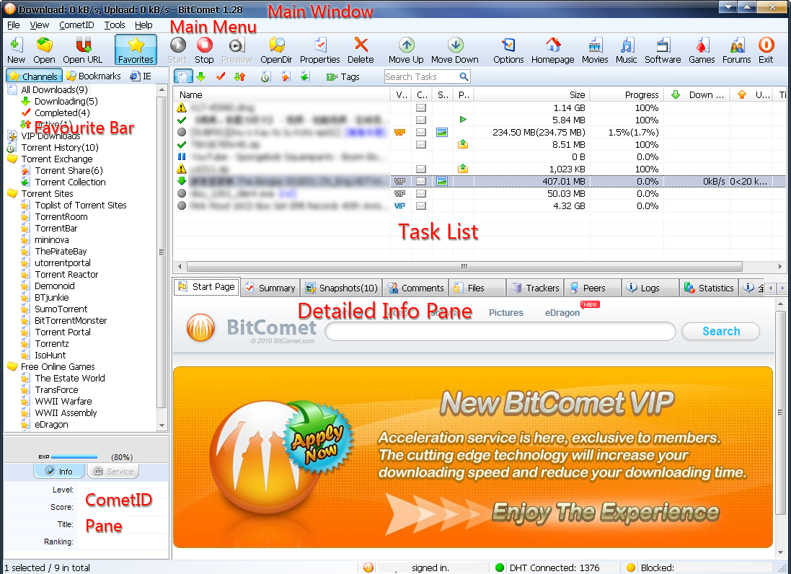791x574 pixels.
Task: Open the File menu
Action: (14, 25)
